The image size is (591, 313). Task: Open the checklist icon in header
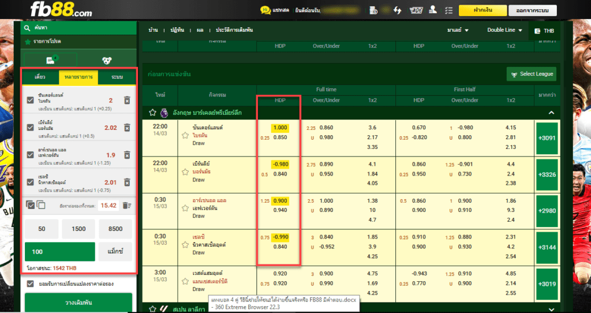(x=448, y=10)
